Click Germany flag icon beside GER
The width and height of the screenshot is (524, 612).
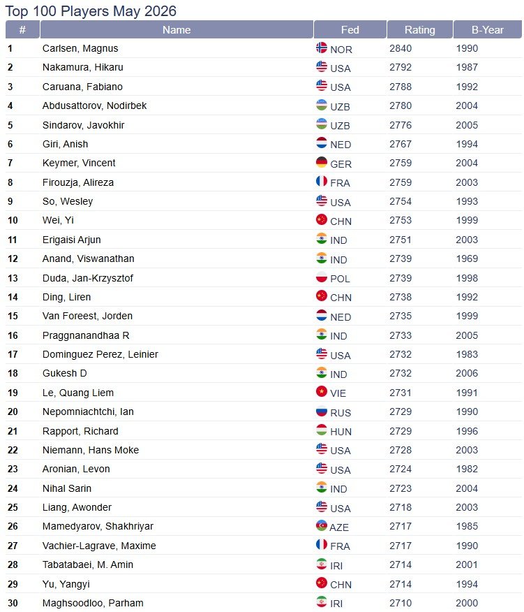321,162
